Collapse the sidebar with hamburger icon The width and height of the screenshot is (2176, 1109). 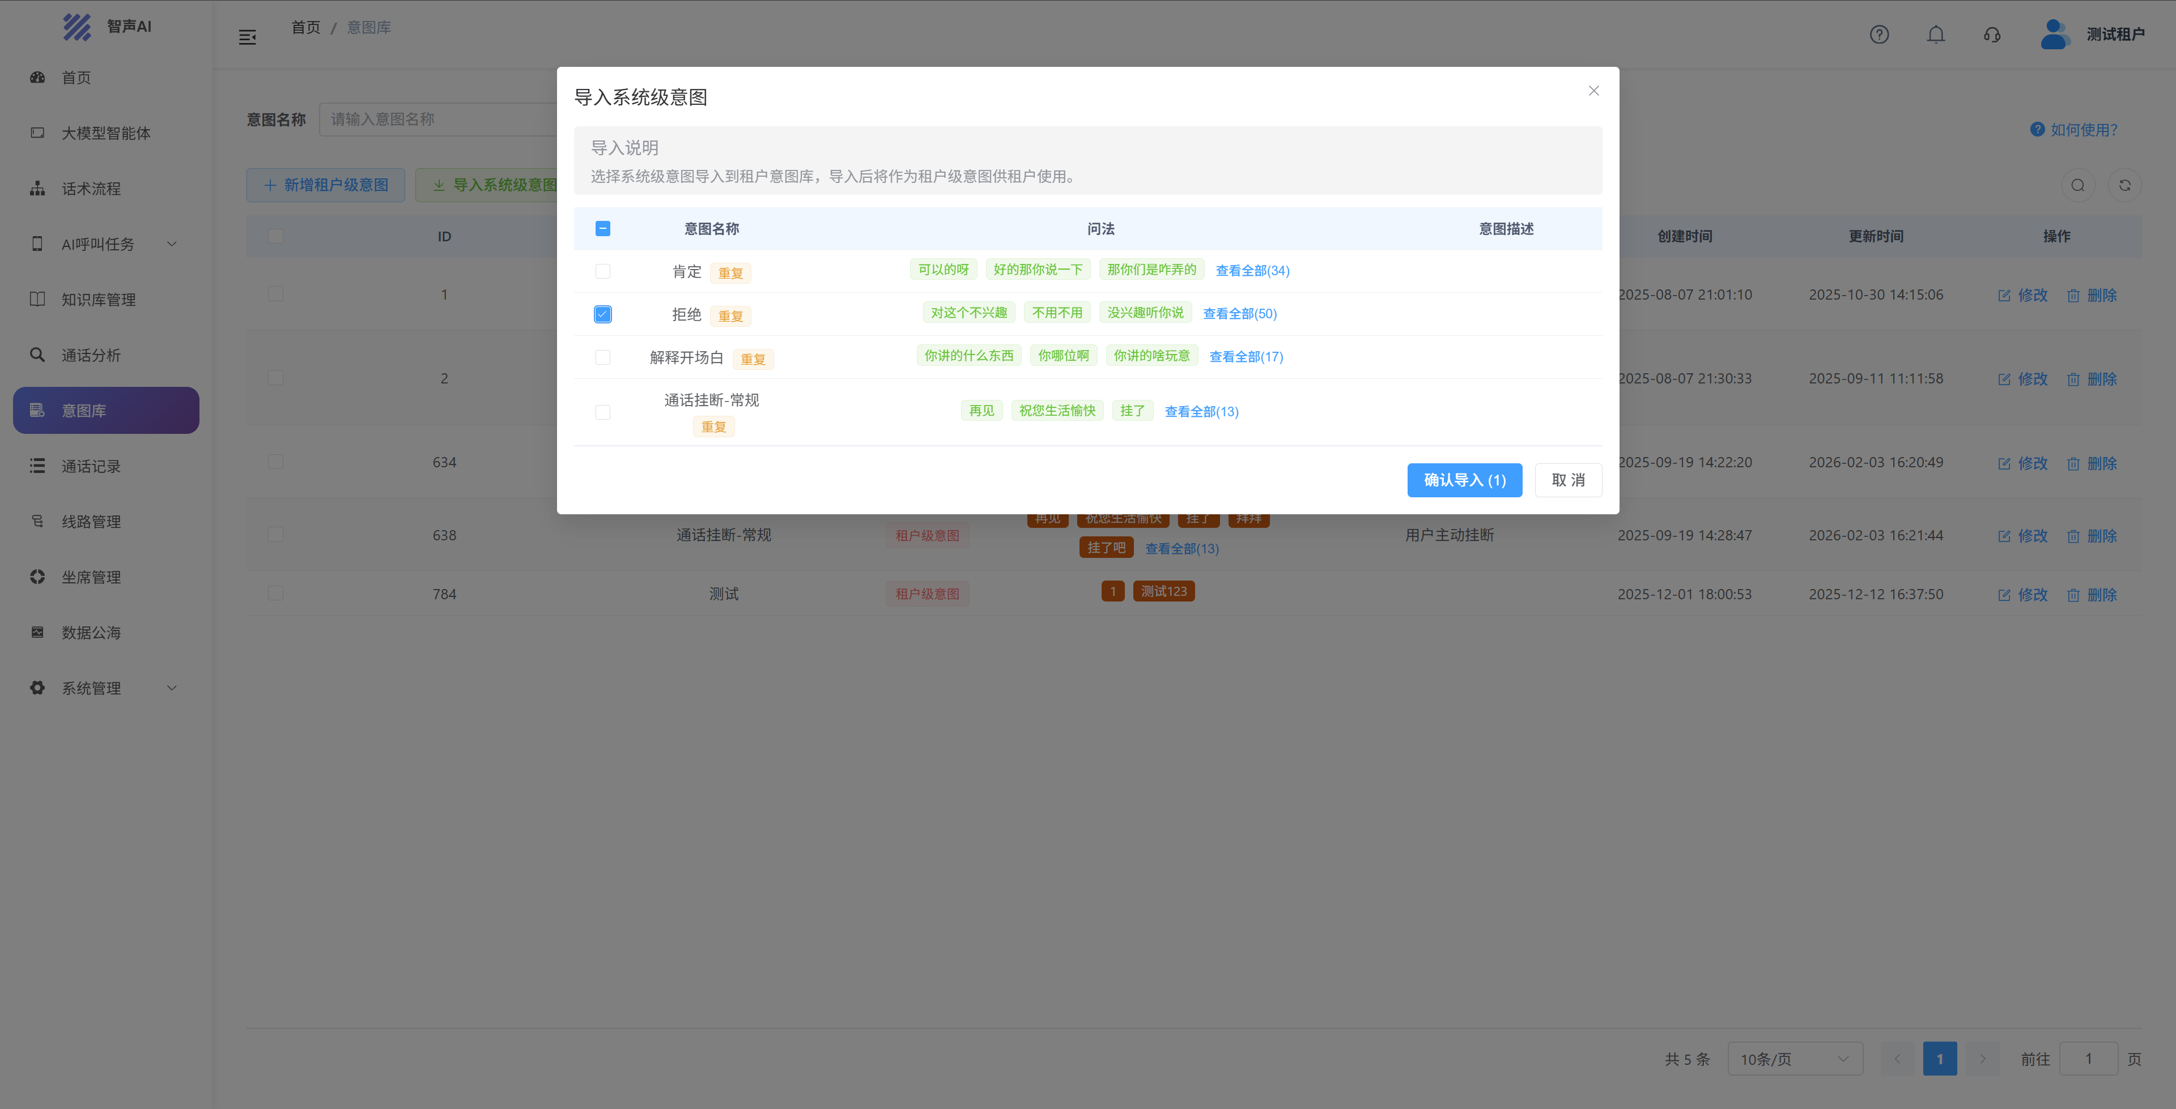pos(248,37)
